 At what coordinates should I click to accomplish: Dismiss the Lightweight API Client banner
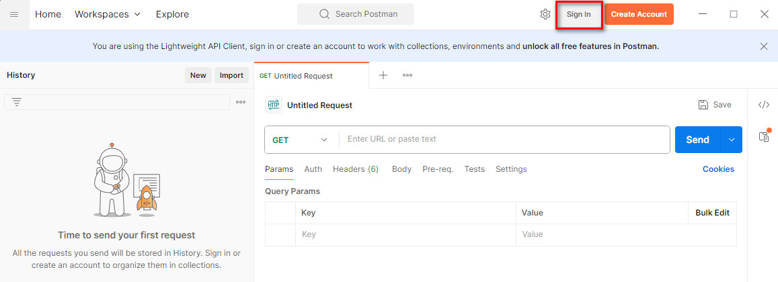[764, 46]
